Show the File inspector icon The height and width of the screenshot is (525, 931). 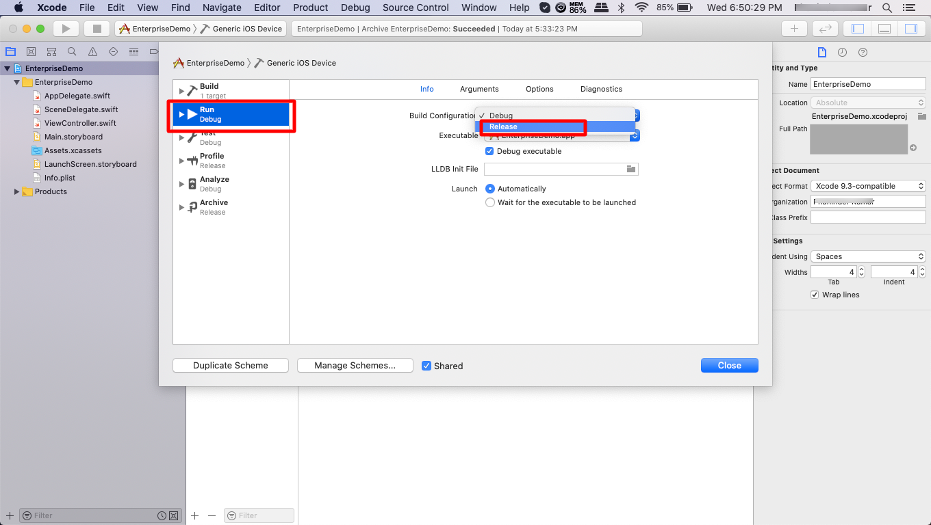[822, 53]
